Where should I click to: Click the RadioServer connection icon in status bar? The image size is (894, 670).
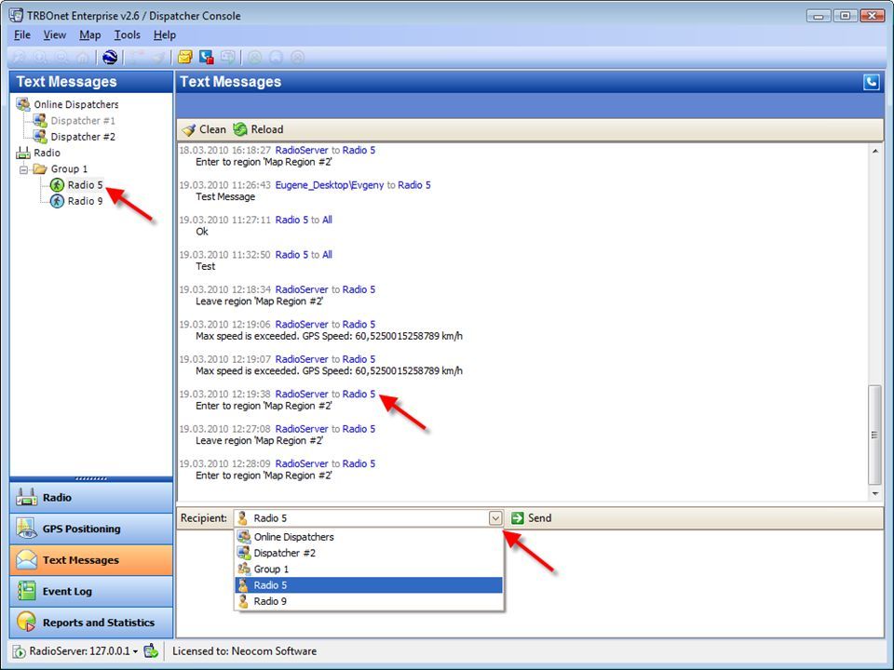pyautogui.click(x=20, y=651)
